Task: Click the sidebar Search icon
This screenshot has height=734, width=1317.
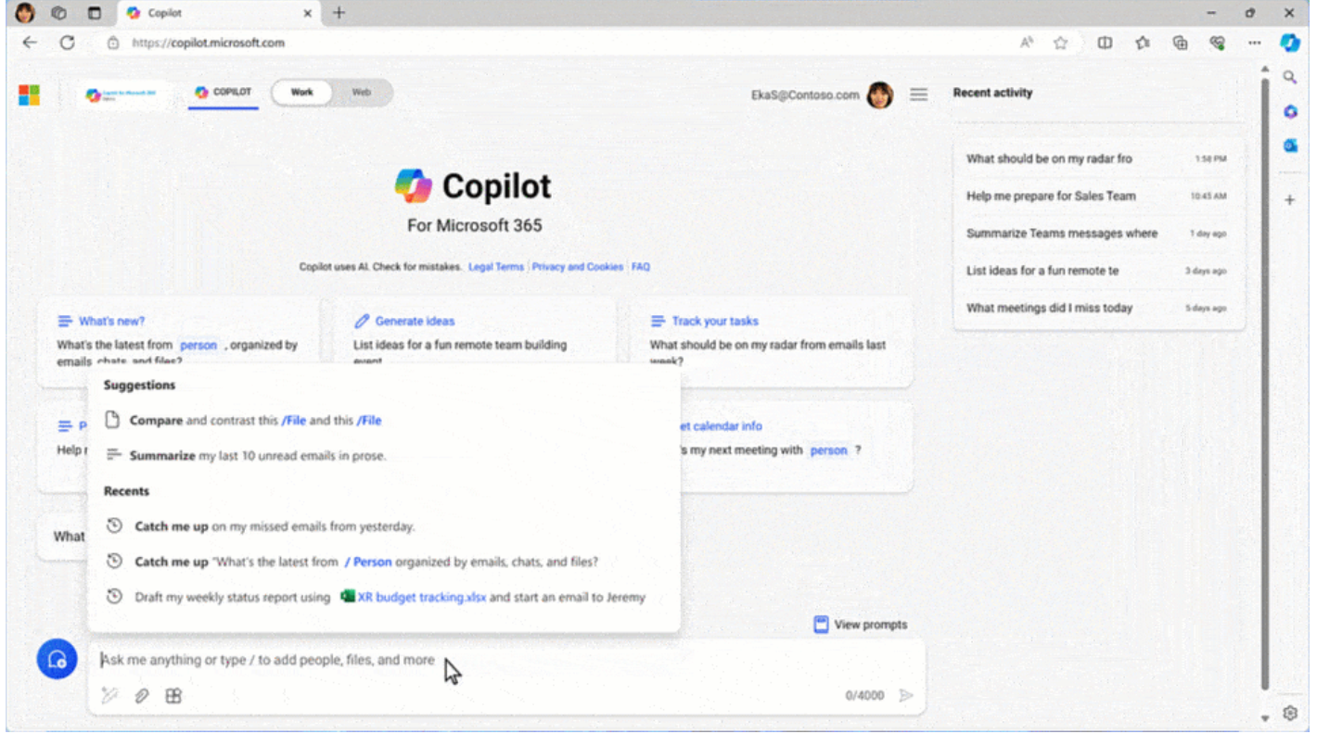Action: pyautogui.click(x=1290, y=78)
